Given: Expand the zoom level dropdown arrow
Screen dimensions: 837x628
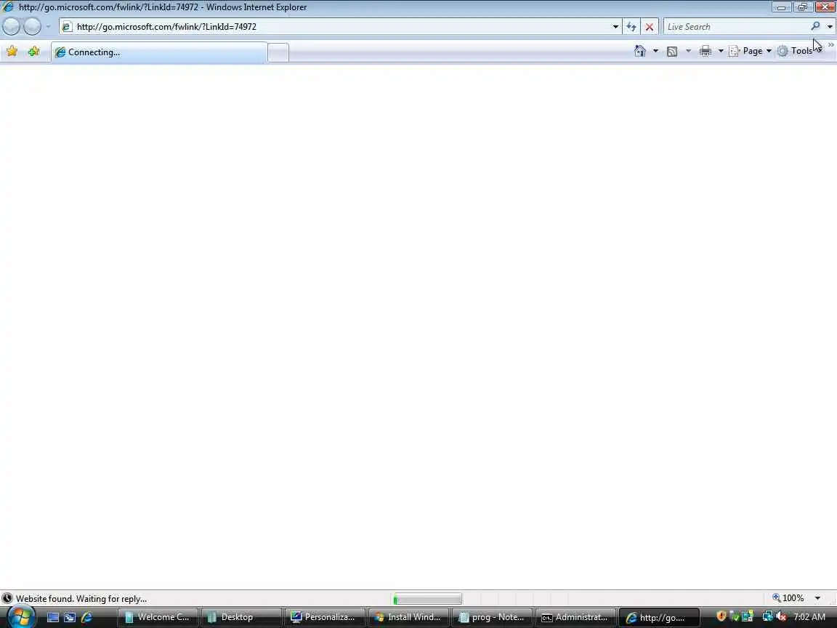Looking at the screenshot, I should tap(817, 598).
